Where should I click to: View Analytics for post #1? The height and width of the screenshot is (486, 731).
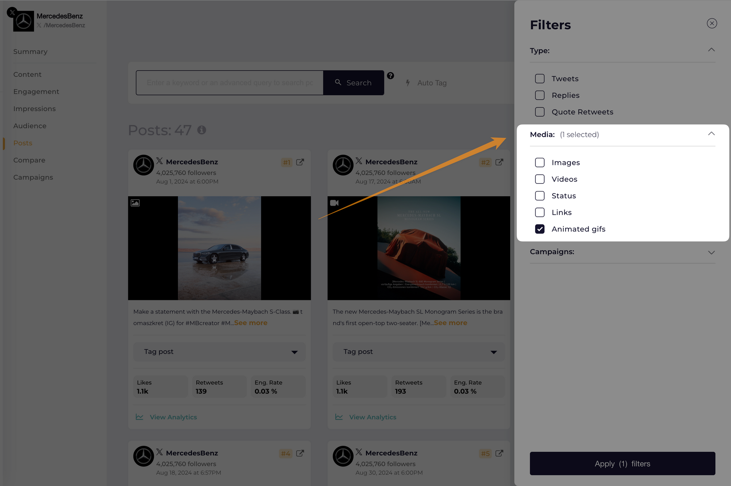pos(166,417)
